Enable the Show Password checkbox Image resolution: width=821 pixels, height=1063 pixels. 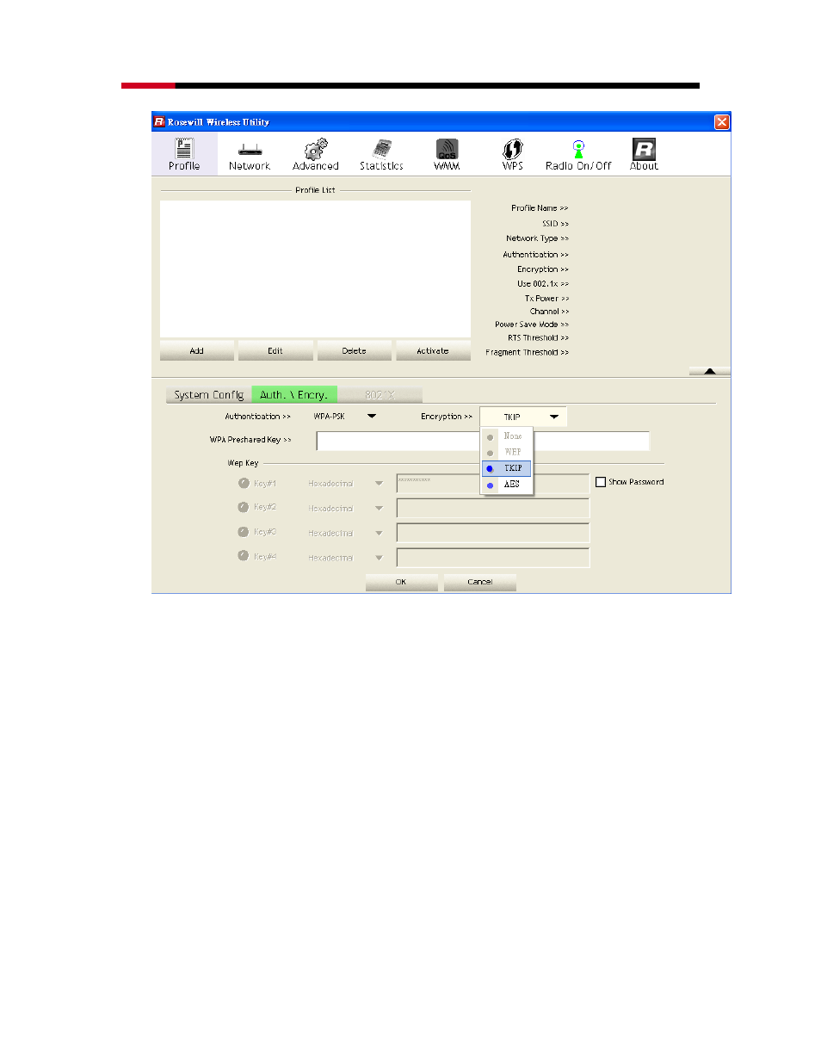(x=601, y=482)
